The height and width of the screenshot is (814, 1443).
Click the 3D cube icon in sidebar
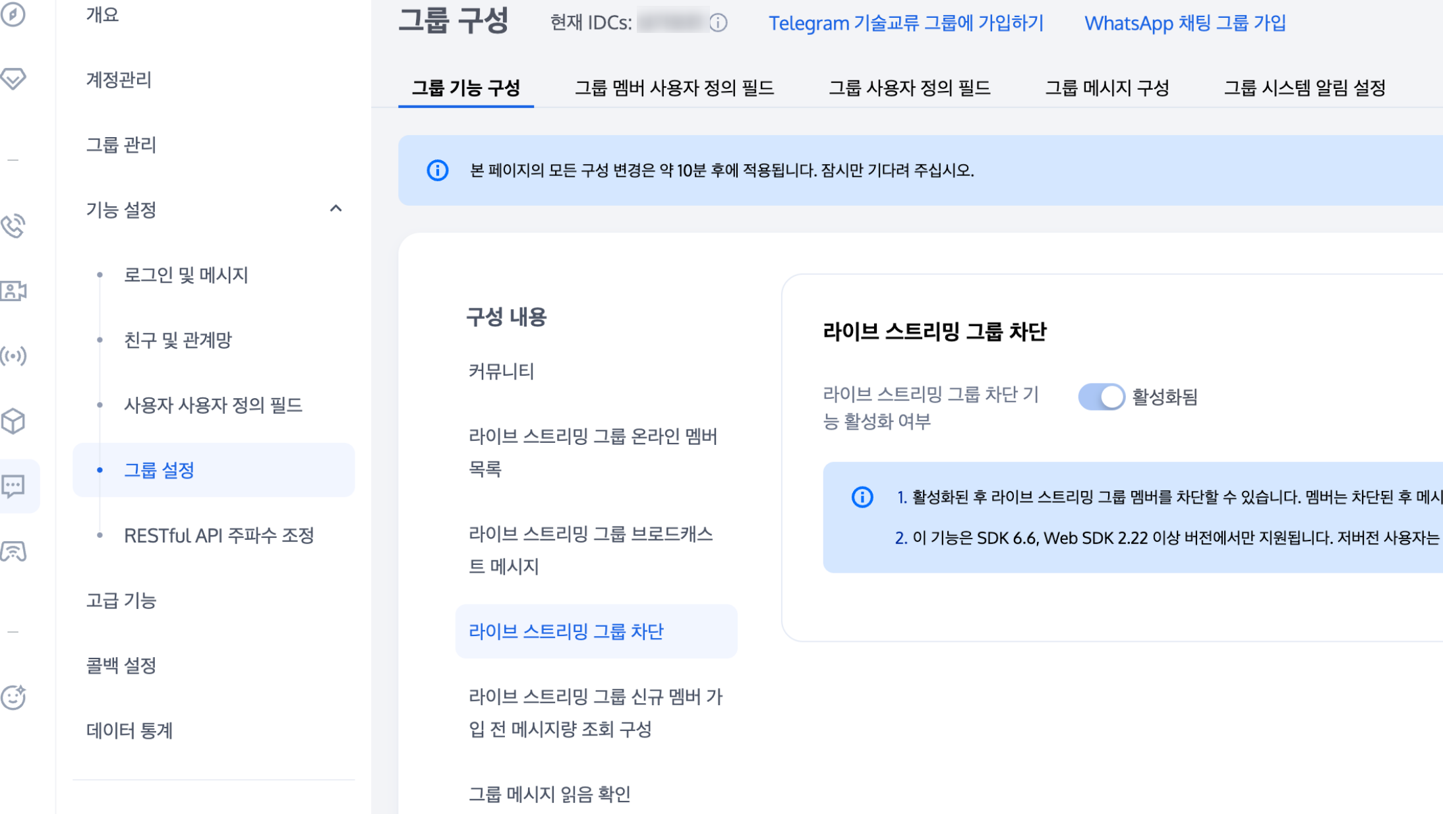(13, 421)
